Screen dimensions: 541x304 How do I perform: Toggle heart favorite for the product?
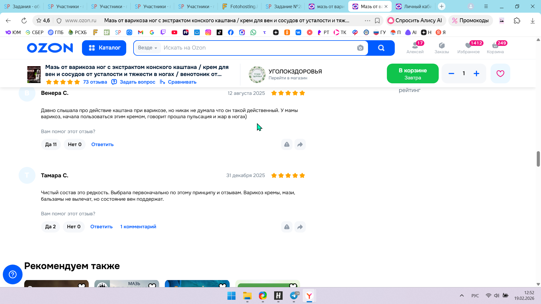500,73
